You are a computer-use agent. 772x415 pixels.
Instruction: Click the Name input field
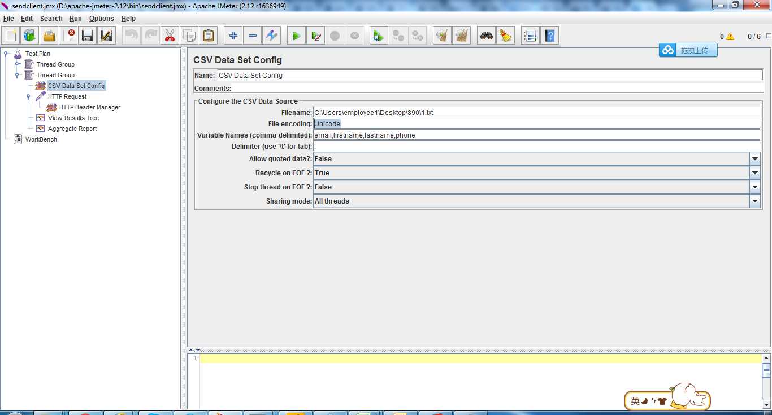(x=490, y=75)
